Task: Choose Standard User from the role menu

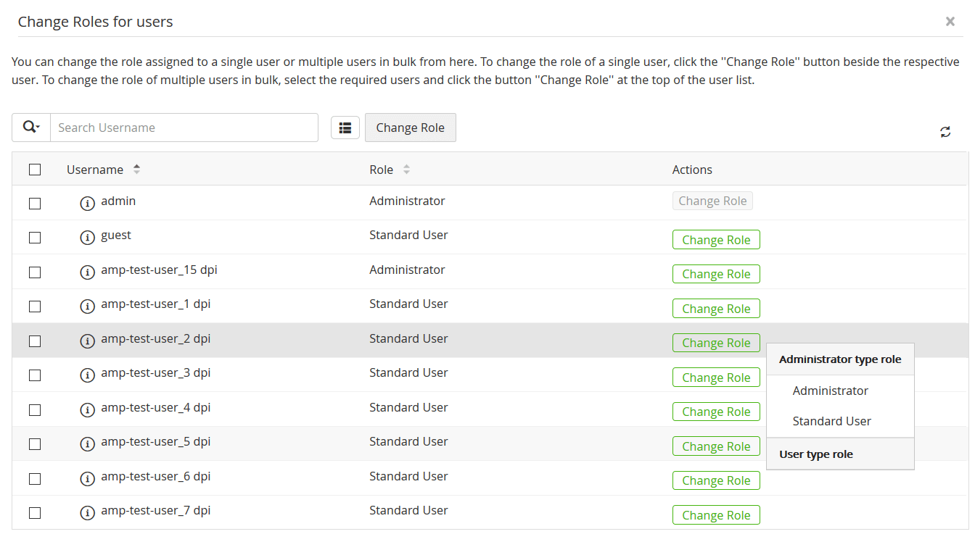Action: coord(831,421)
